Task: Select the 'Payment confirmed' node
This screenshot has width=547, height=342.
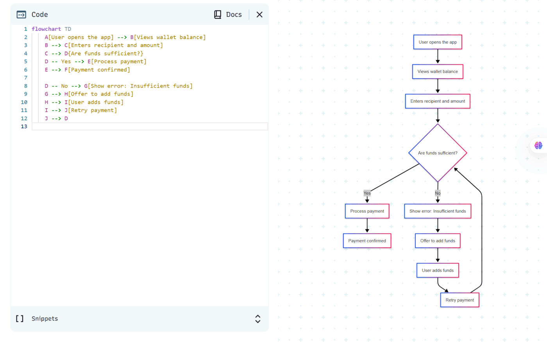Action: (367, 241)
